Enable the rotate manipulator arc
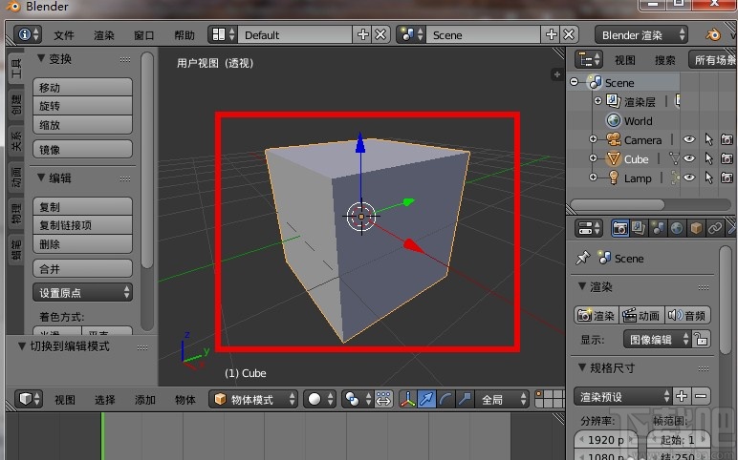Viewport: 738px width, 460px height. coord(445,399)
